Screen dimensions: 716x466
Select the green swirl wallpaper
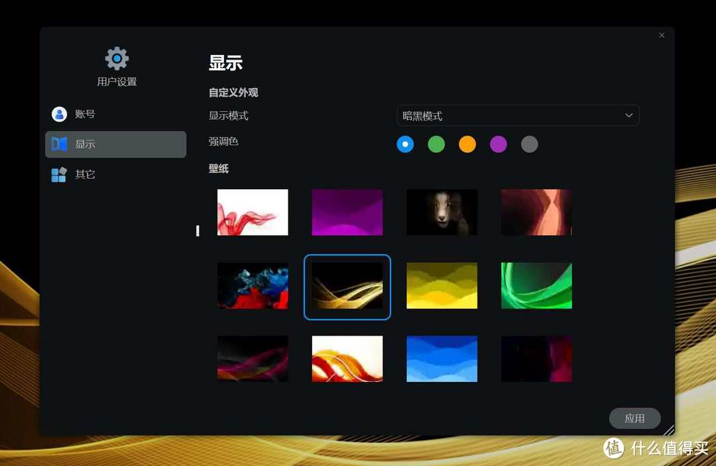(536, 286)
